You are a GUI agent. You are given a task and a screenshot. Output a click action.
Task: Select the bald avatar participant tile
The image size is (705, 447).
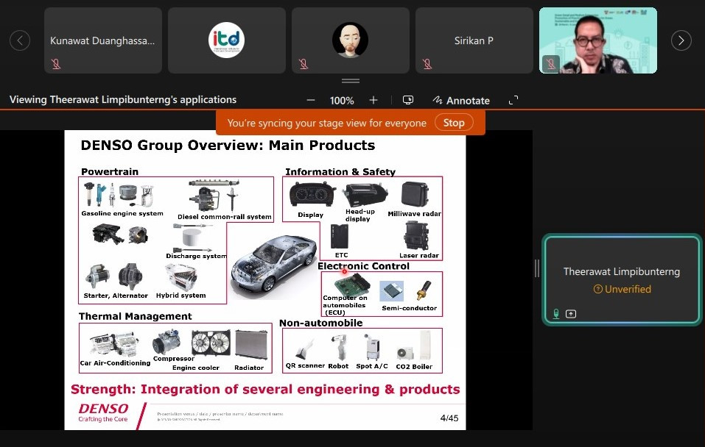tap(350, 40)
